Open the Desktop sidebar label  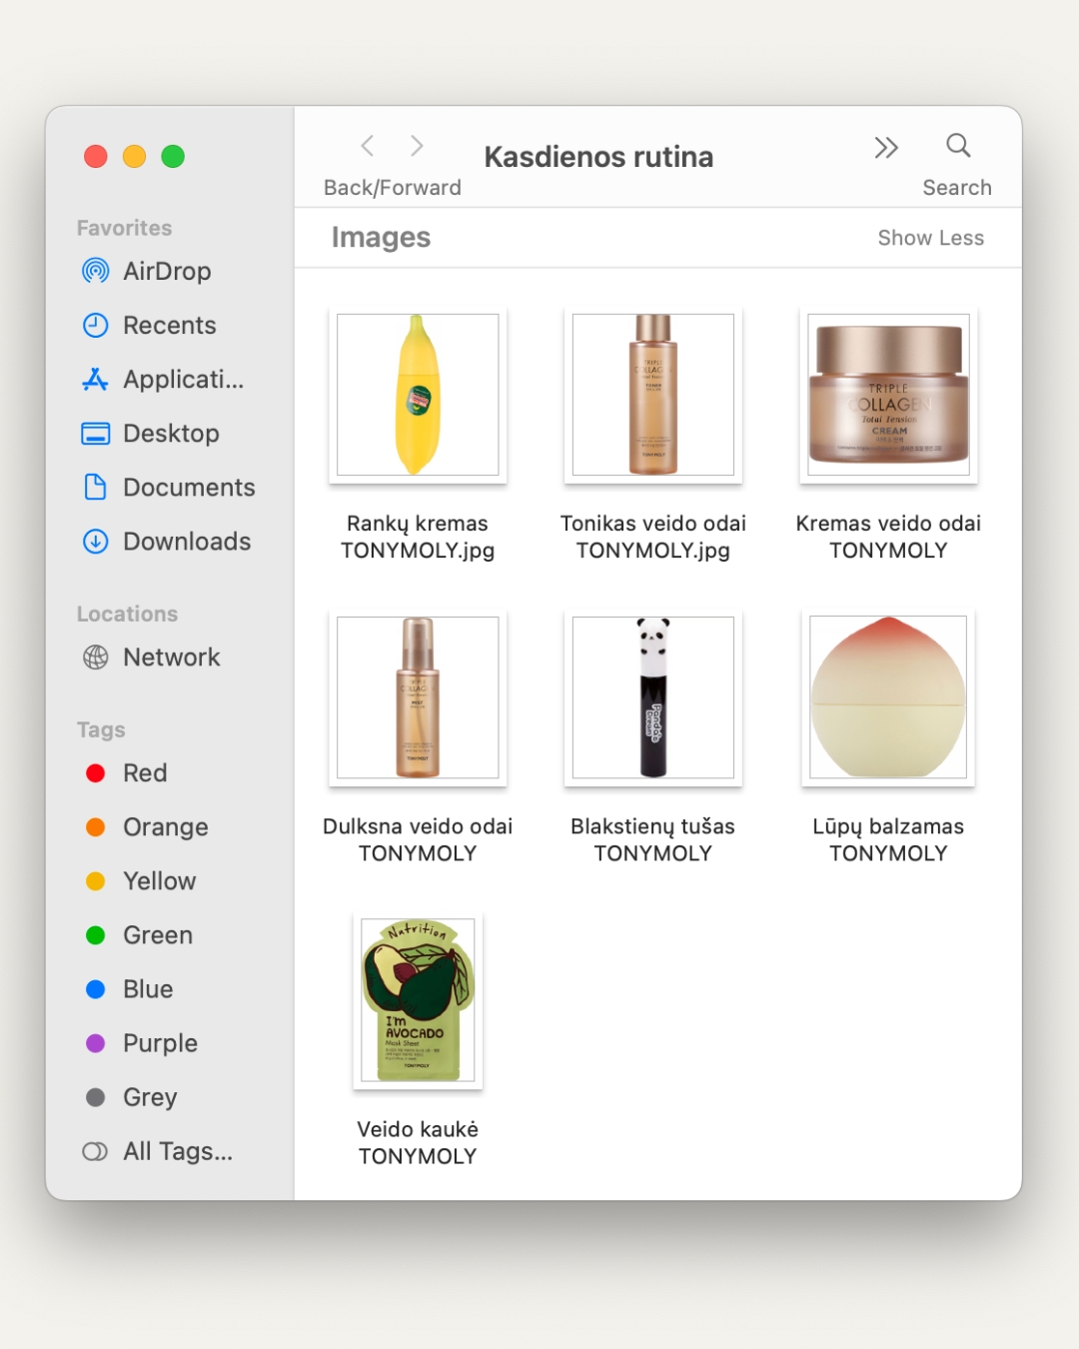(x=171, y=433)
